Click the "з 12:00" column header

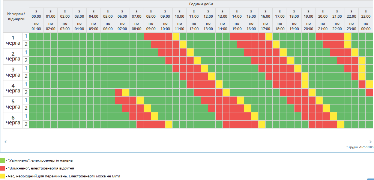(208, 14)
